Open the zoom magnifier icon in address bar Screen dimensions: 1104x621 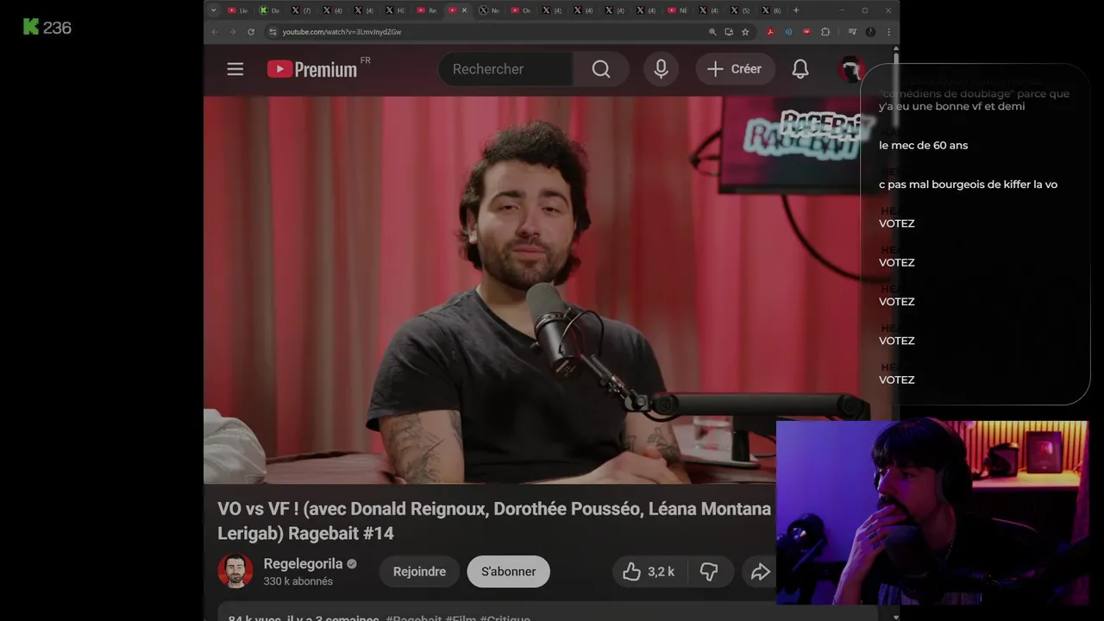click(712, 32)
